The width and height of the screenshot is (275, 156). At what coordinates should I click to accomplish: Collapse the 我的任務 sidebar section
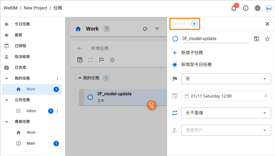[7, 78]
